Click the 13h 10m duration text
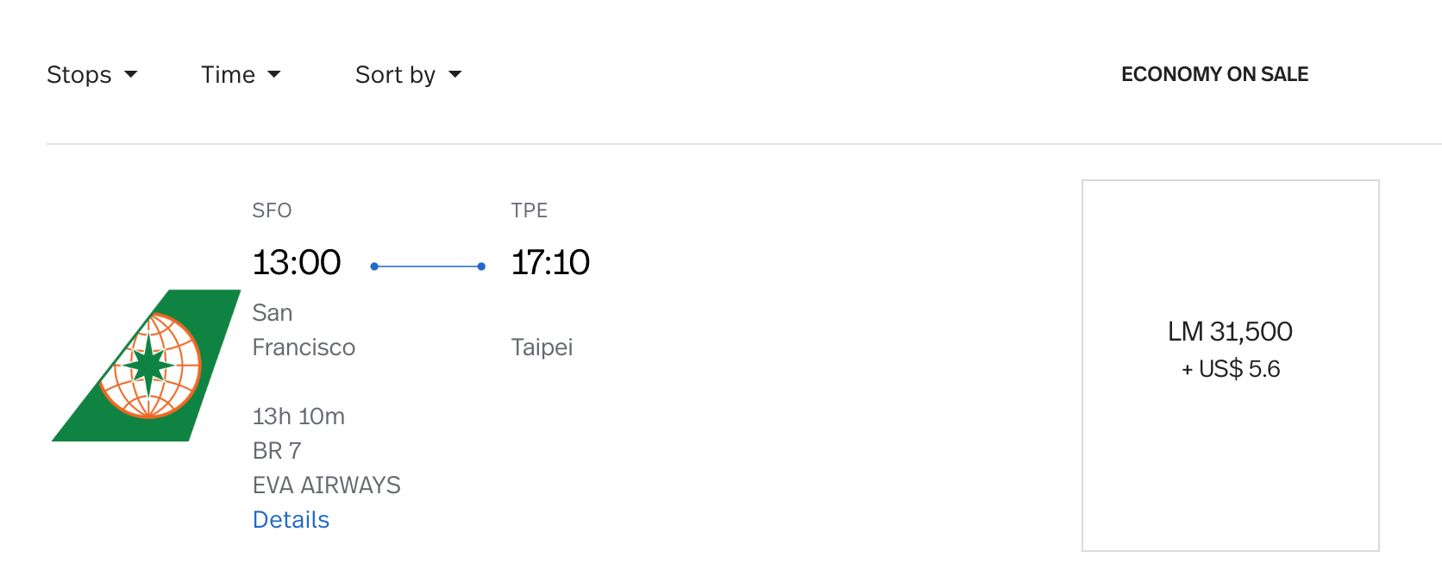 298,416
